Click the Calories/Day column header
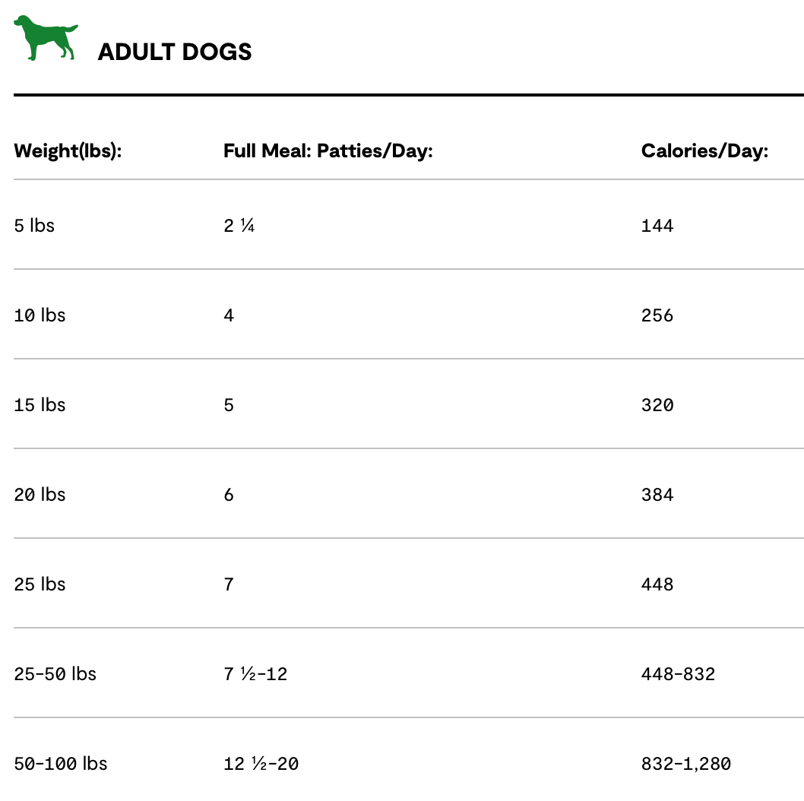Screen dimensions: 804x801 [x=704, y=150]
